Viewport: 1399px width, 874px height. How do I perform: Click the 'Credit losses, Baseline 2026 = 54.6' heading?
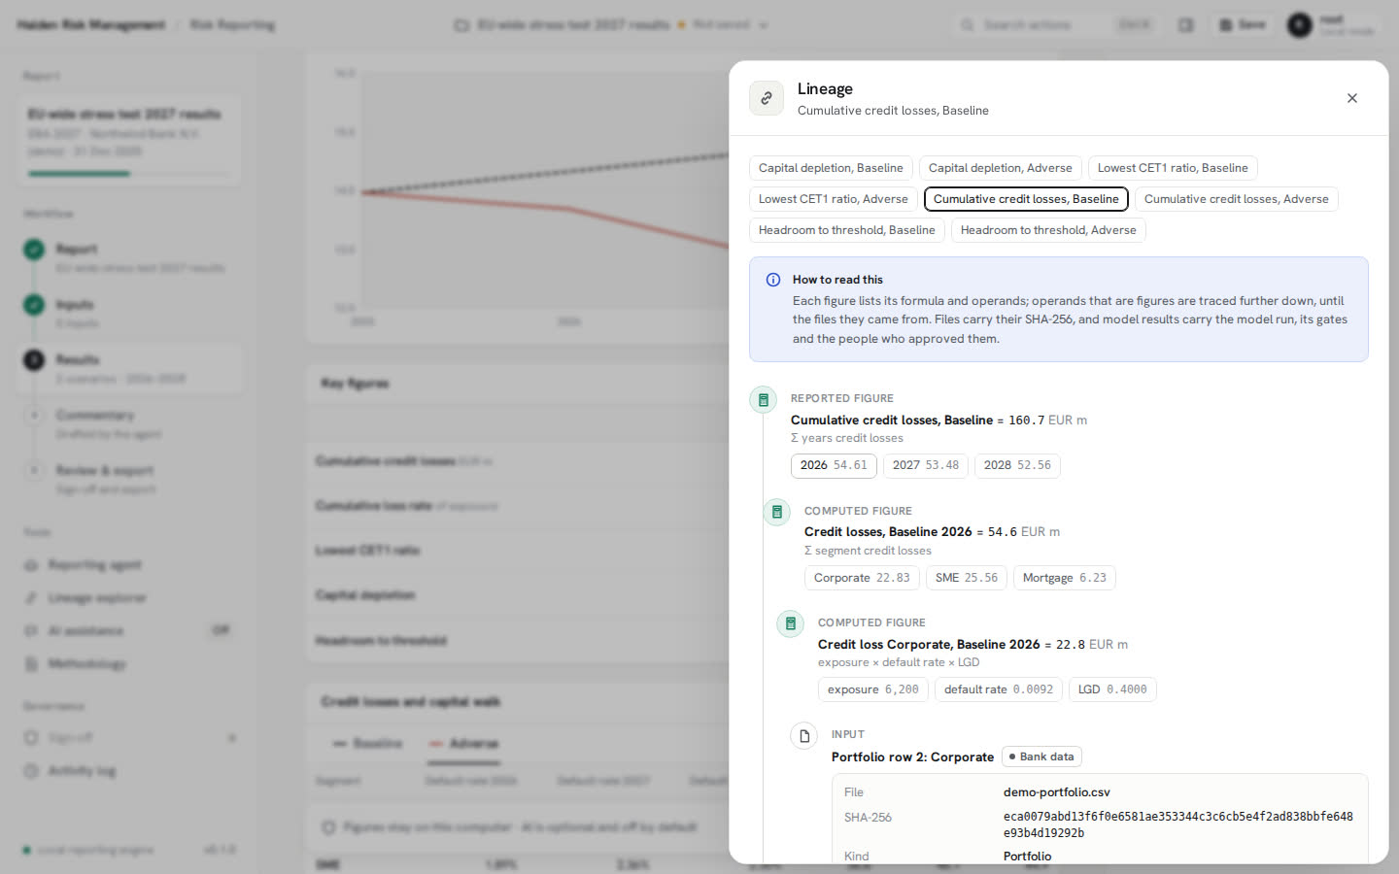click(x=932, y=532)
